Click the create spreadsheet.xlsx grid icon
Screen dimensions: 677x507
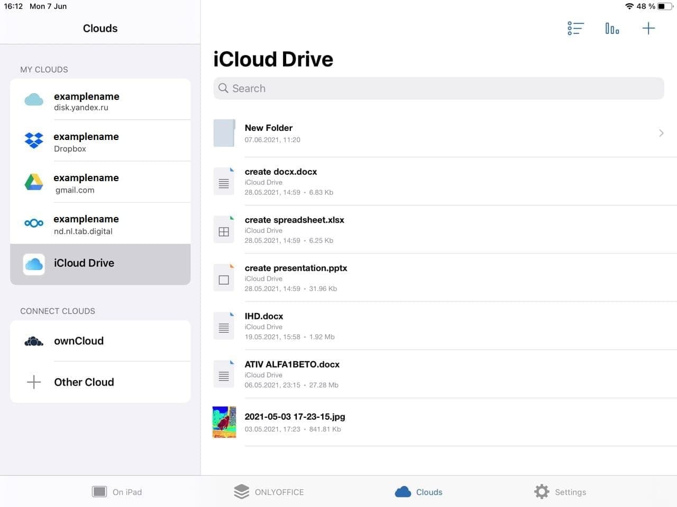point(224,229)
